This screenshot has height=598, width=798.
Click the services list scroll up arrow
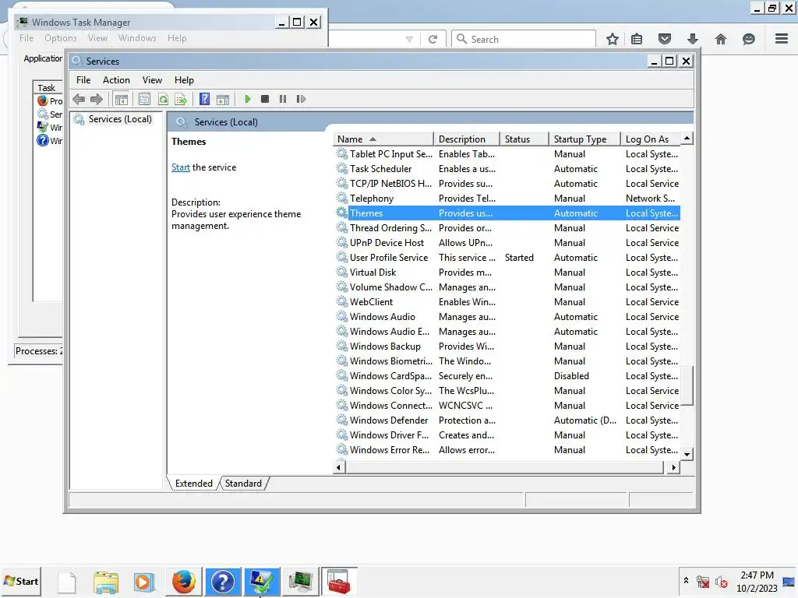click(x=687, y=139)
